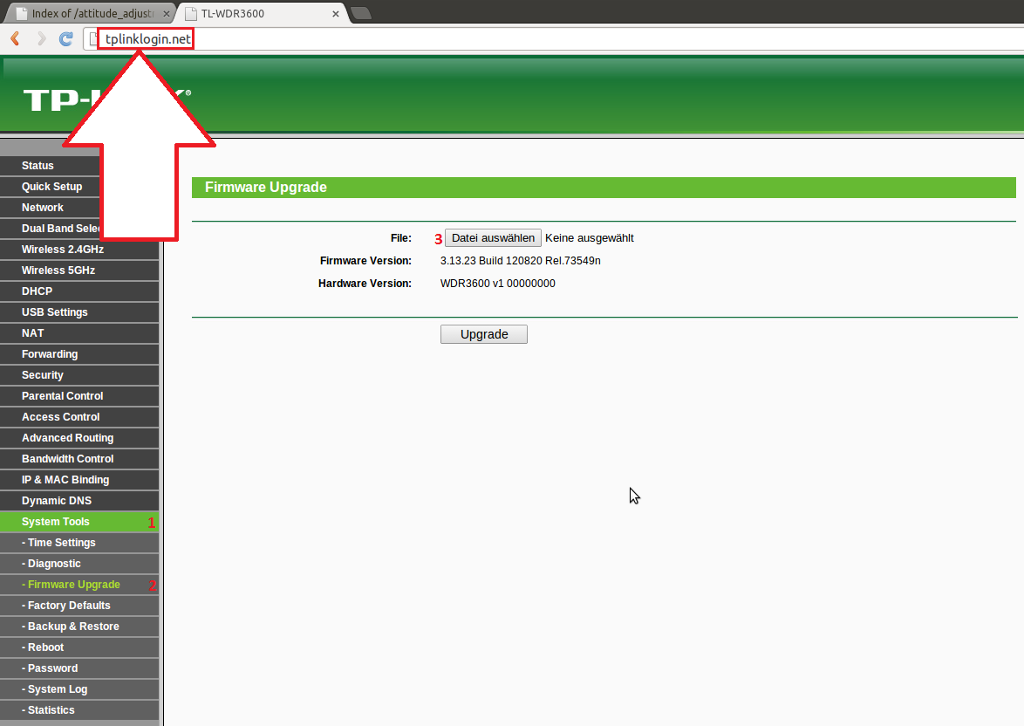Select the TL-WDR3600 tab

coord(261,13)
